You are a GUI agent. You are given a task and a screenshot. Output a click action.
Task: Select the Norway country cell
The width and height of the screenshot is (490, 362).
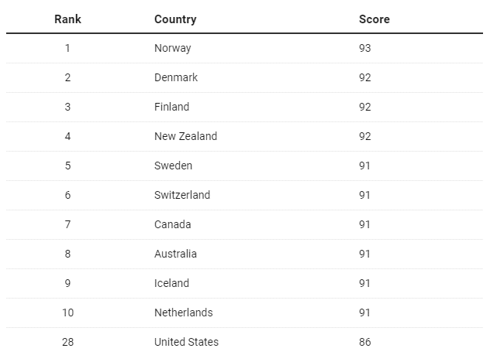tap(172, 48)
